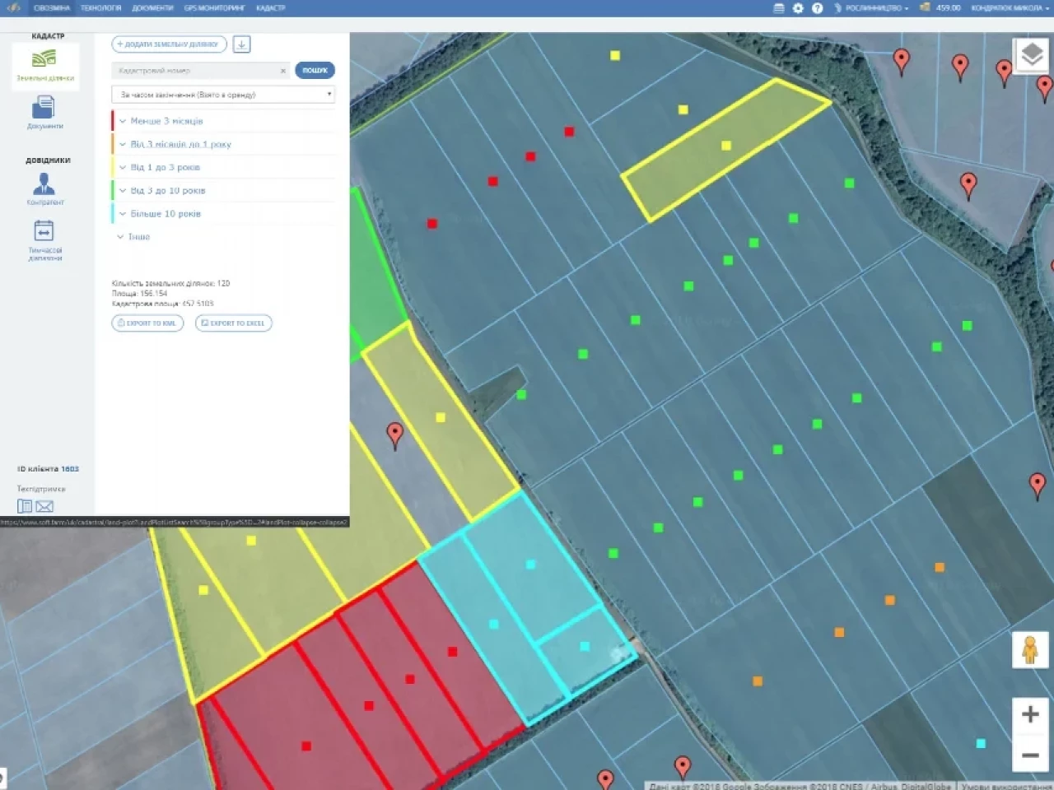Open the Документи sidebar icon
The width and height of the screenshot is (1054, 790).
(44, 112)
